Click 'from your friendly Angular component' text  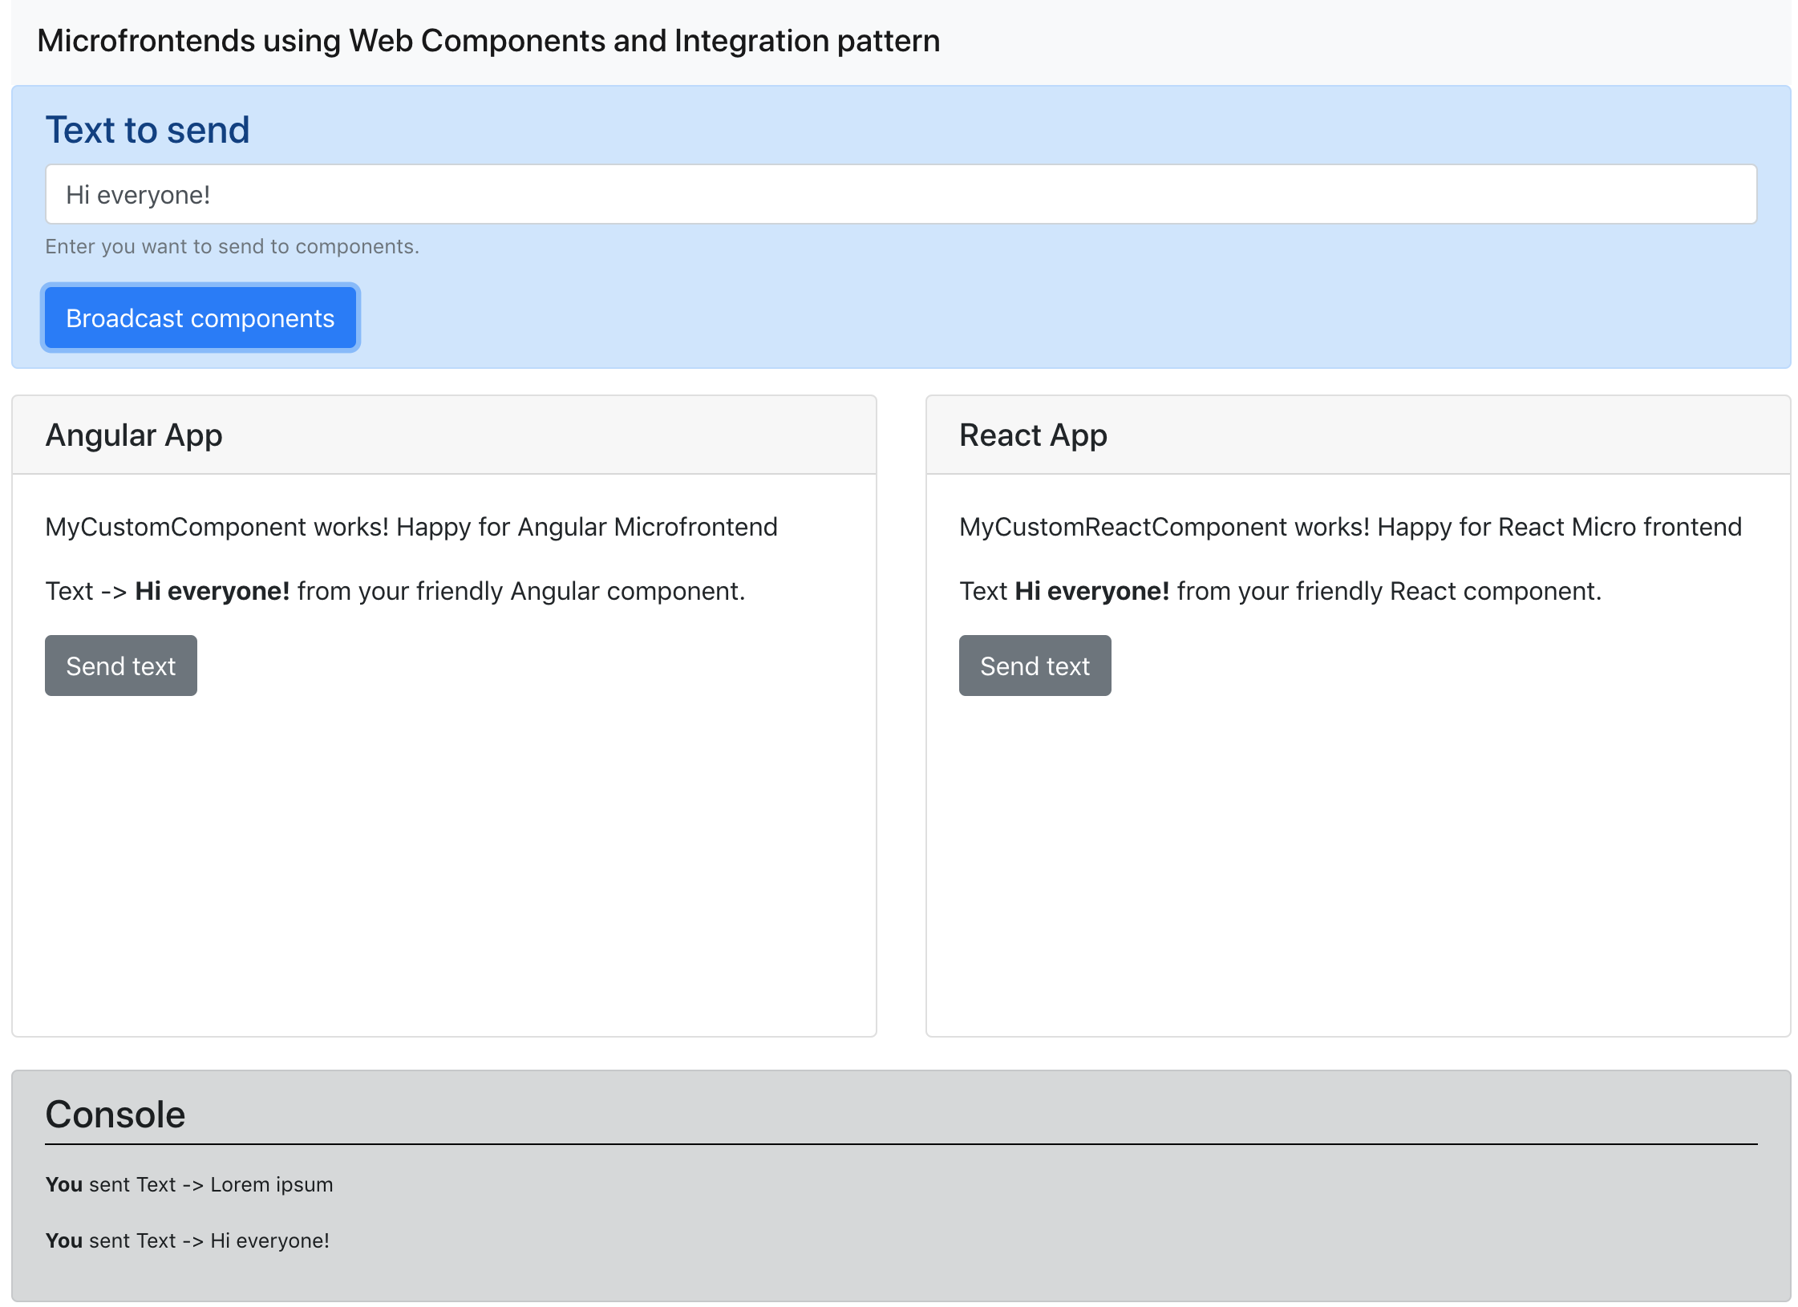(x=520, y=591)
